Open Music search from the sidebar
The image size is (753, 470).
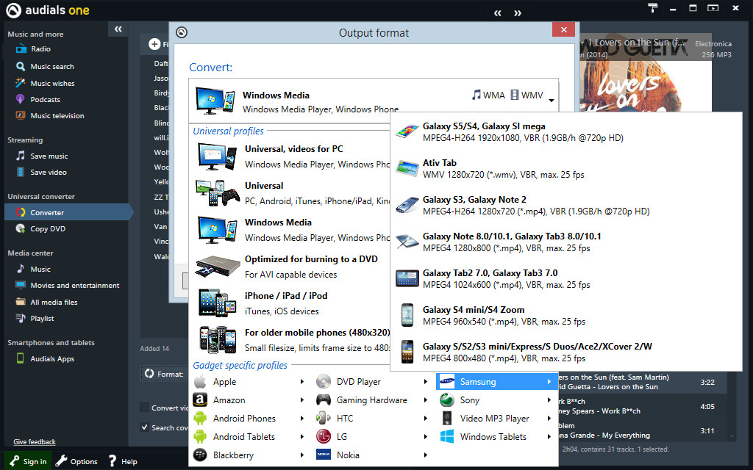pyautogui.click(x=21, y=66)
